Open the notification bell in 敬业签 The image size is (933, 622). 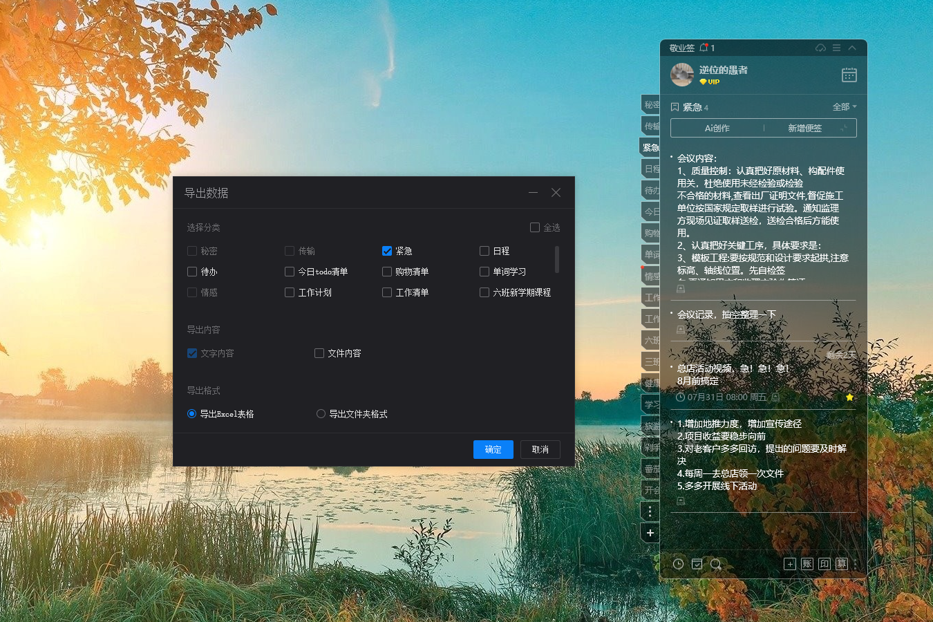point(704,48)
